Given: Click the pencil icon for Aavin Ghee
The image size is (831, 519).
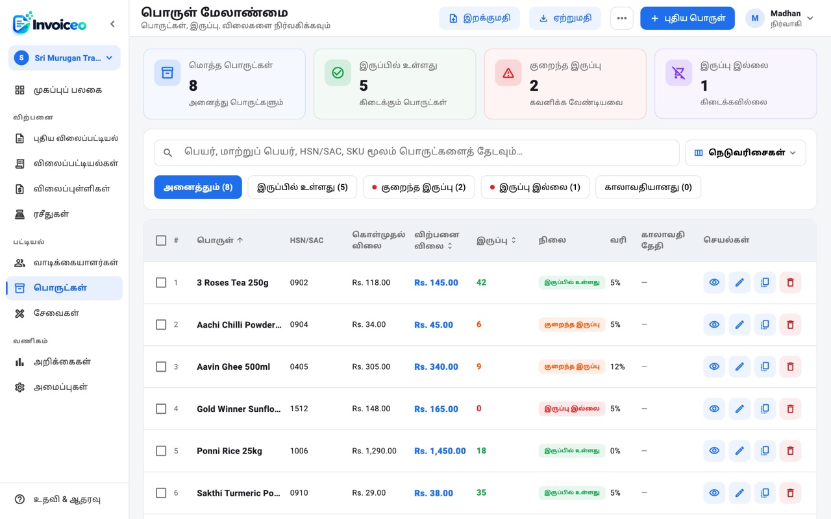Looking at the screenshot, I should tap(739, 367).
